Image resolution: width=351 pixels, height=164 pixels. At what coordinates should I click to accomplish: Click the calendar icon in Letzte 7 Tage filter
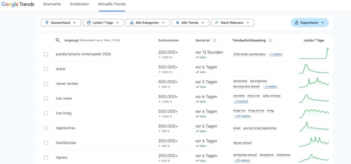click(89, 23)
